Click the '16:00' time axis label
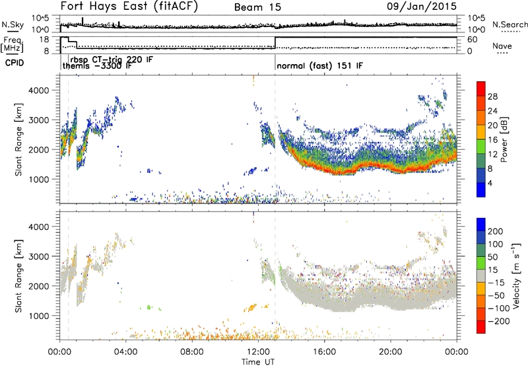 pos(324,352)
